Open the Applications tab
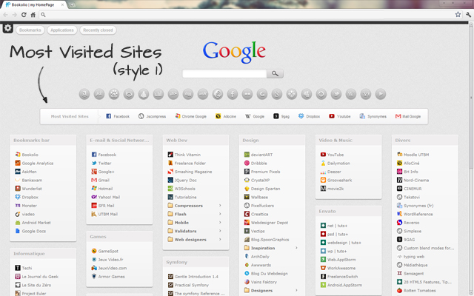This screenshot has height=296, width=474. click(x=62, y=30)
